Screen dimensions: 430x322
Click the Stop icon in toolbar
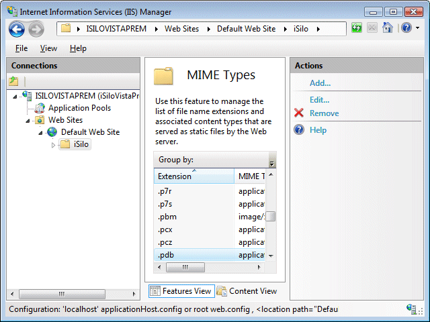point(372,28)
